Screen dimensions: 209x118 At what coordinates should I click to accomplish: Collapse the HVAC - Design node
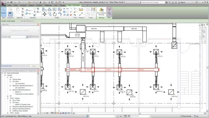pos(8,98)
